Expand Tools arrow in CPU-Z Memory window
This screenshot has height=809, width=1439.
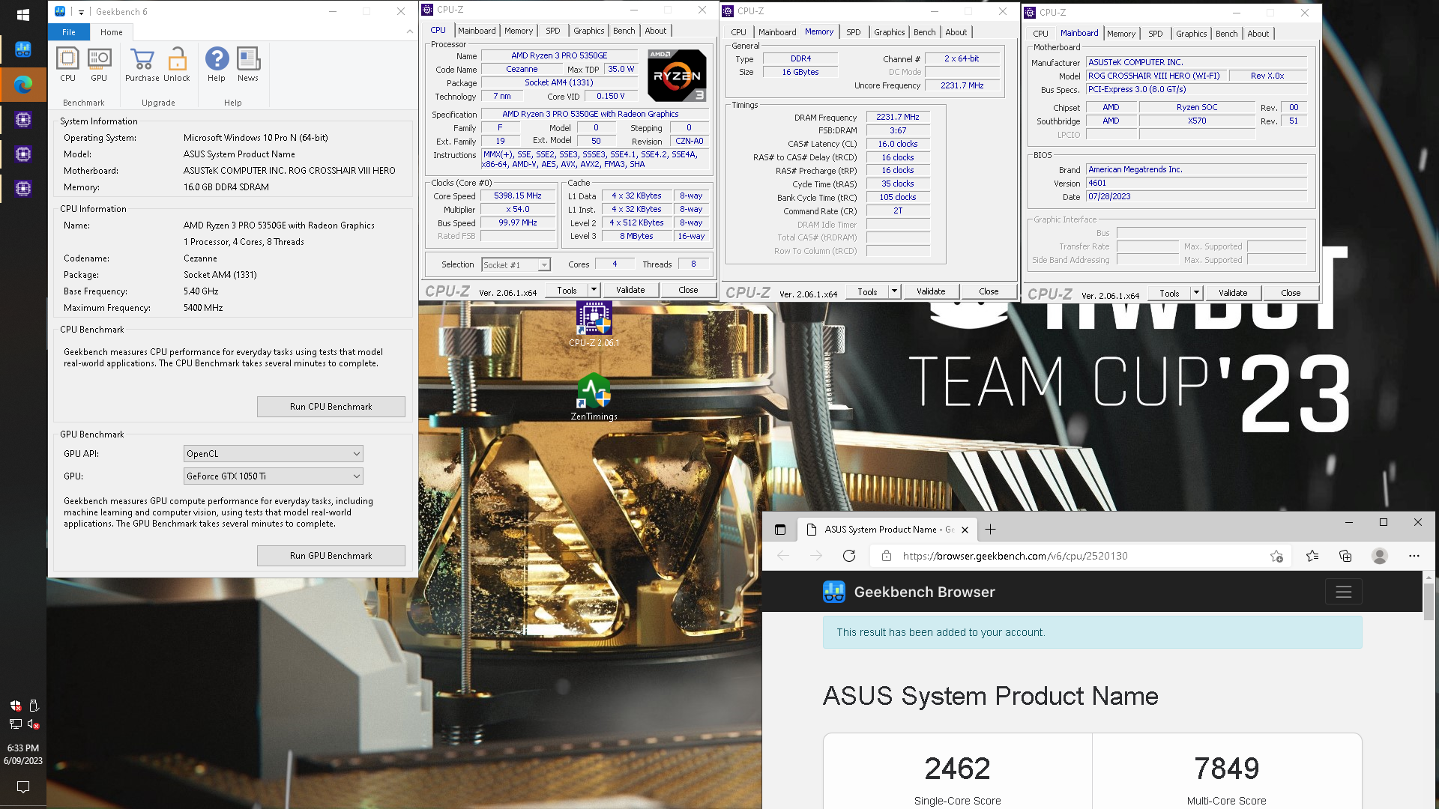point(894,291)
